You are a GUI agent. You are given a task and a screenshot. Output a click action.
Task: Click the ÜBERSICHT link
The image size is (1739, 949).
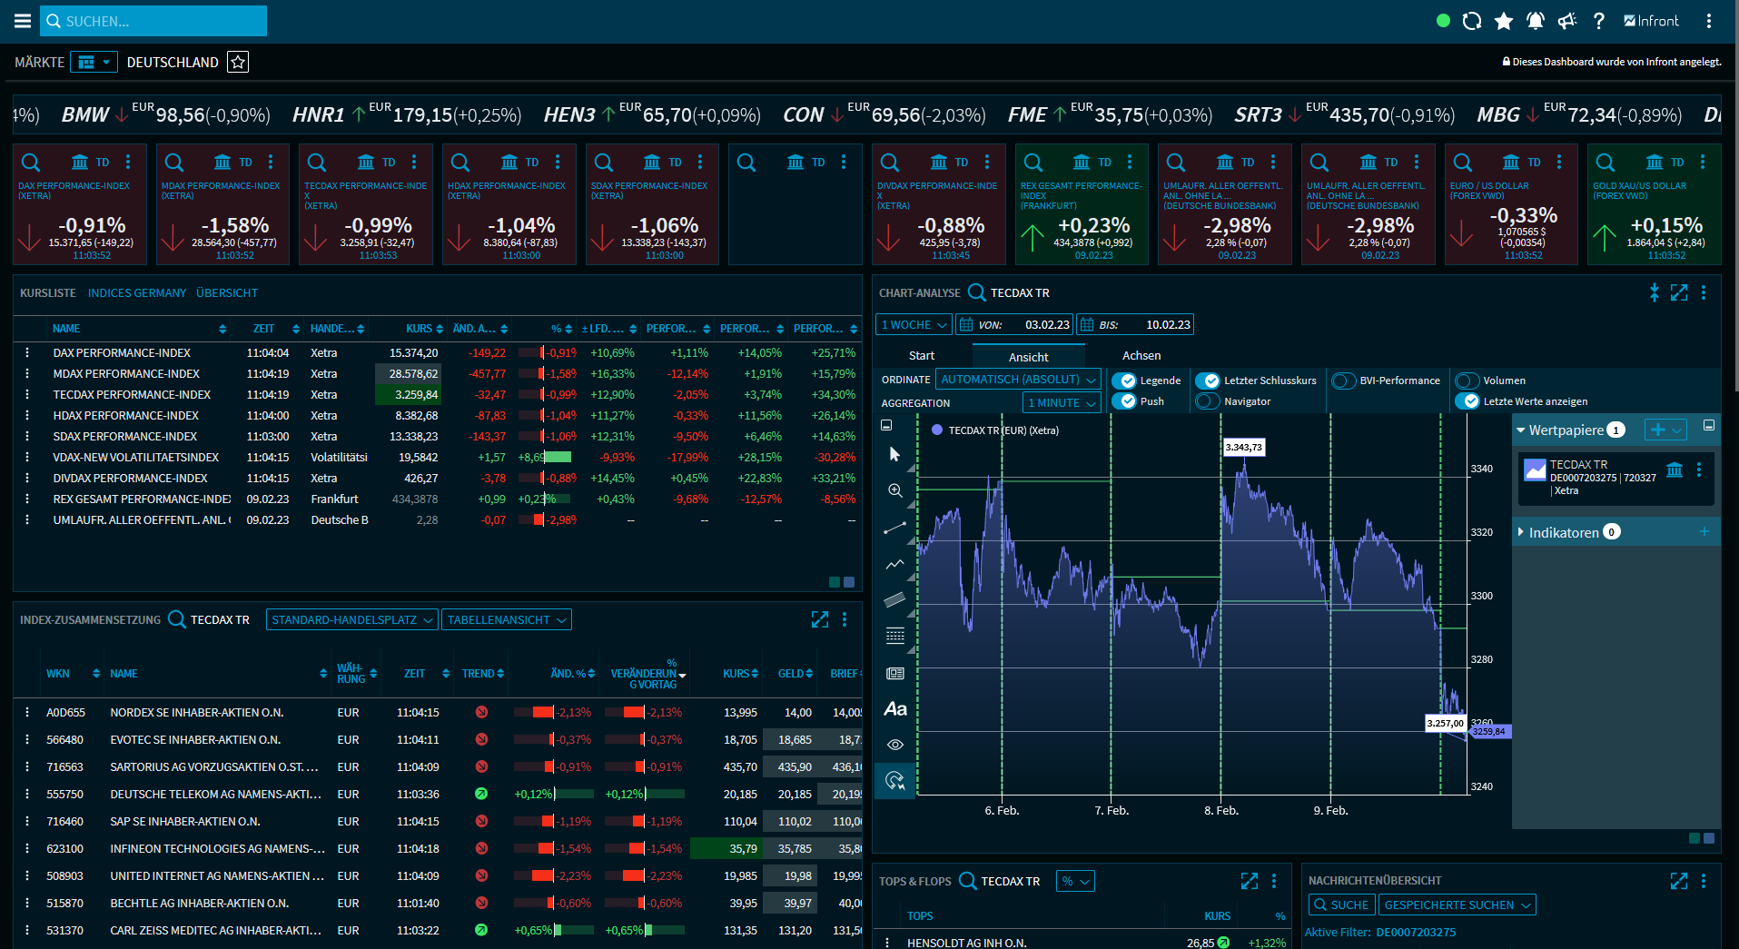point(227,293)
